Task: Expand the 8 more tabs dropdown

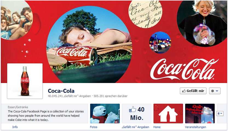Action: pos(220,114)
